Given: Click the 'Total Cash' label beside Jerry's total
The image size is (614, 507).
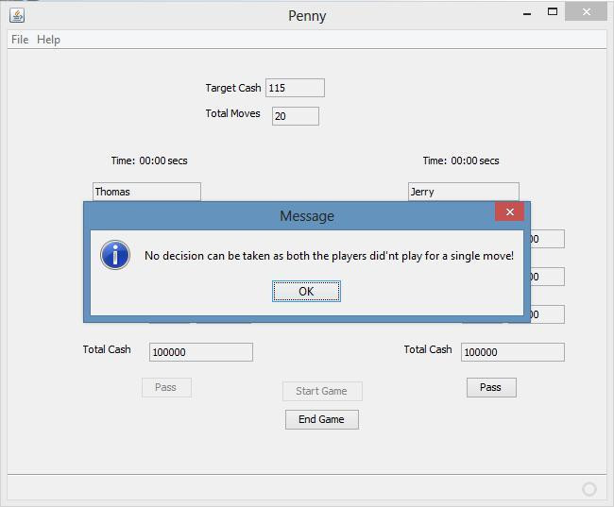Looking at the screenshot, I should tap(428, 349).
